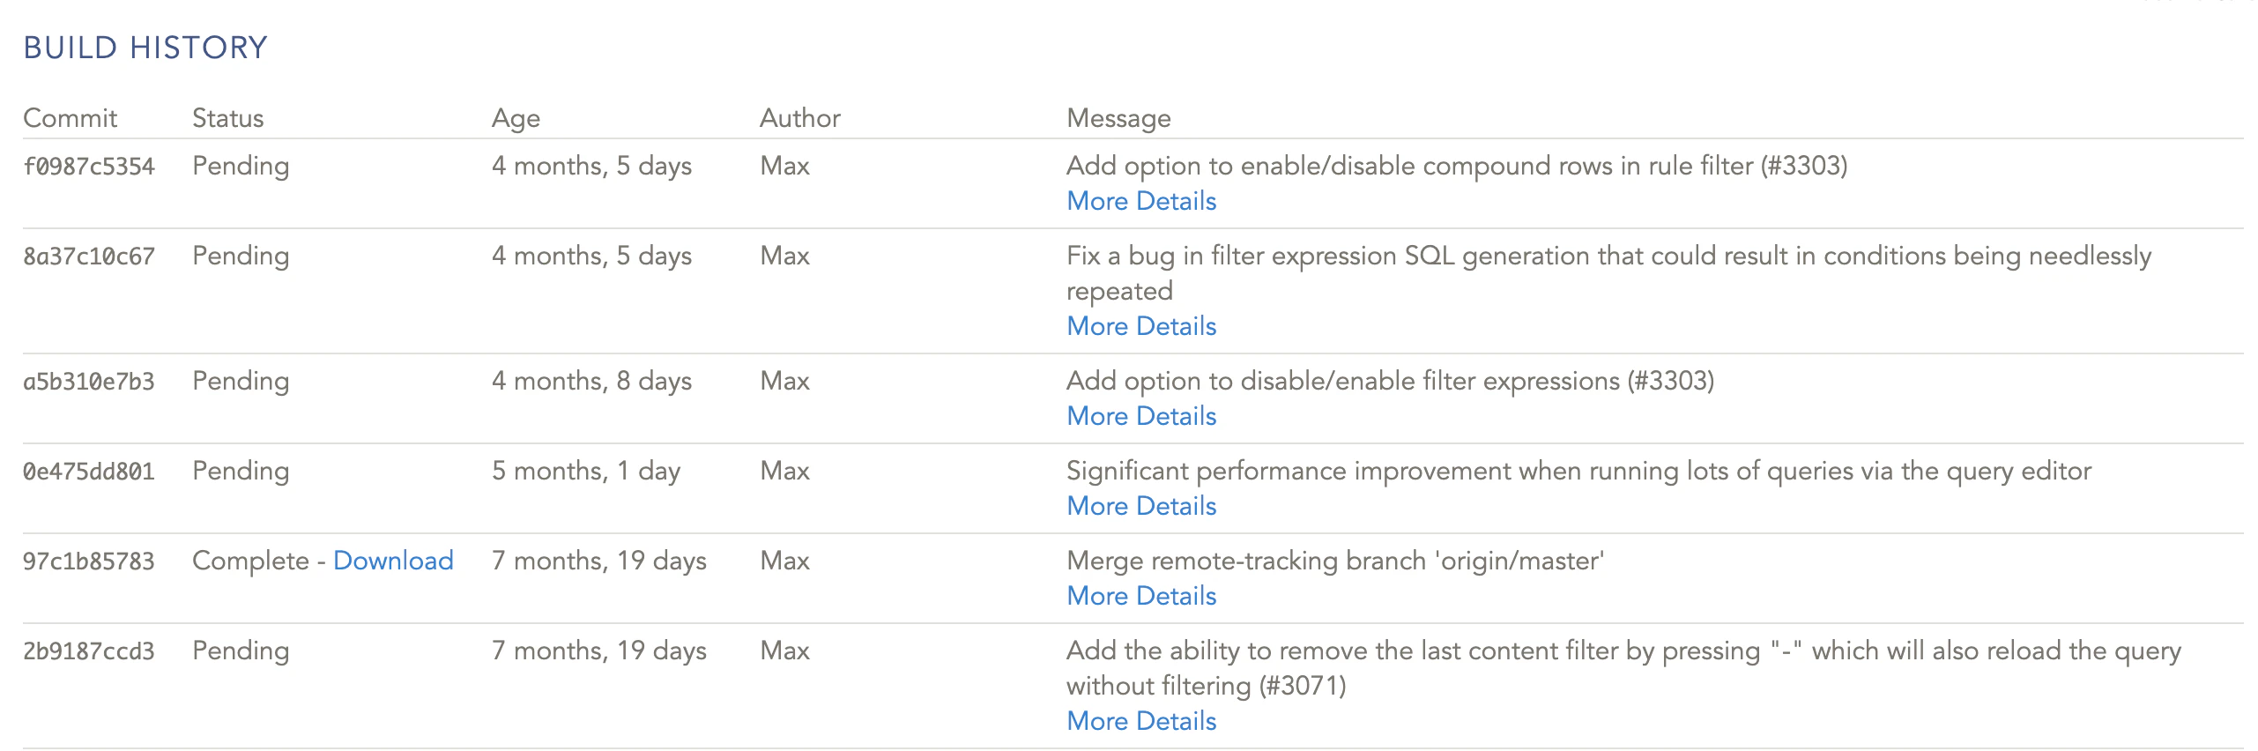Screen dimensions: 2258x751
Task: Open More Details for commit f0987c5354
Action: tap(1140, 201)
